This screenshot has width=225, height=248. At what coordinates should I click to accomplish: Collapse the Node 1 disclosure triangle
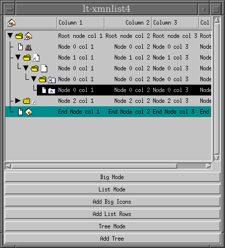tap(18, 57)
